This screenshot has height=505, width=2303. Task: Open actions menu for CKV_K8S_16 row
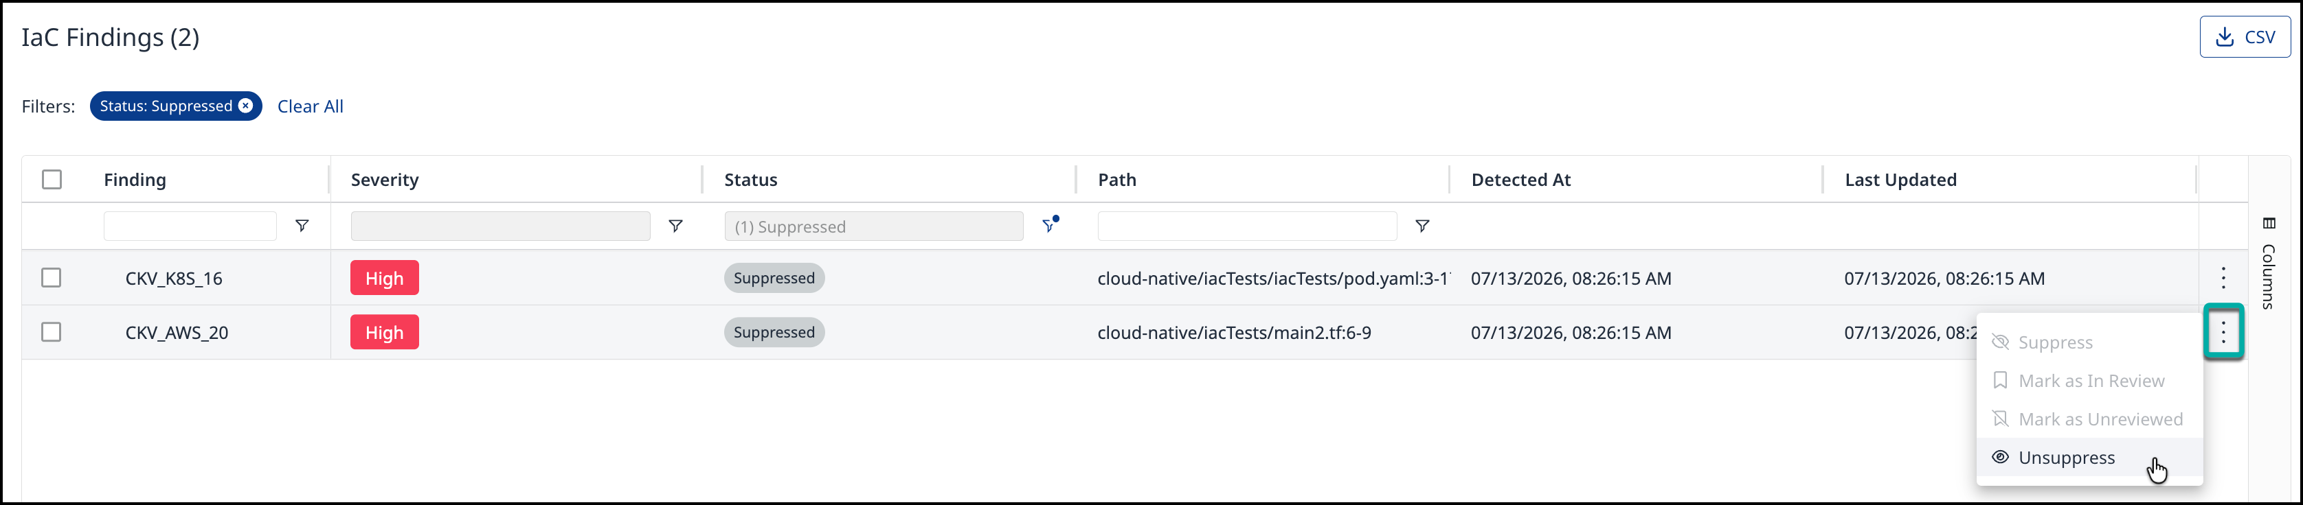point(2223,279)
